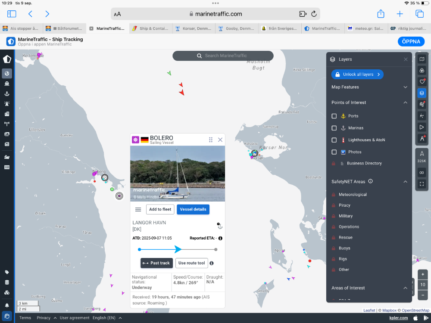This screenshot has height=323, width=431.
Task: Enable the Marinas checkbox
Action: point(334,128)
